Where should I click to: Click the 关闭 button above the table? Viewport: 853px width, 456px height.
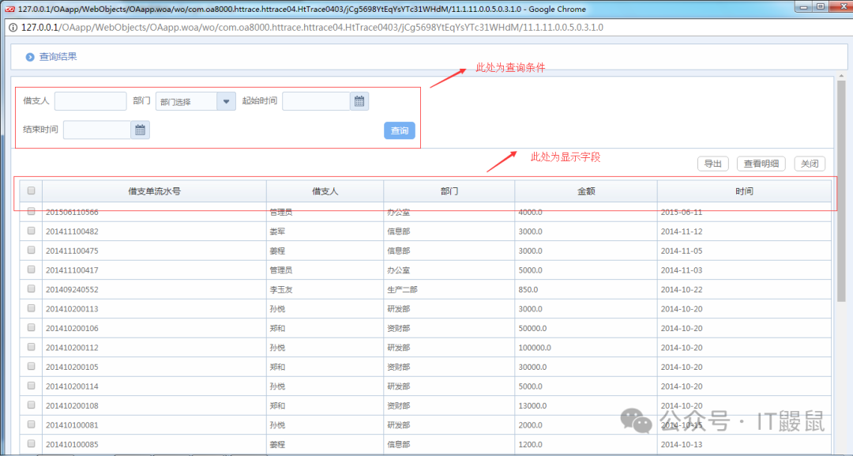[x=810, y=164]
